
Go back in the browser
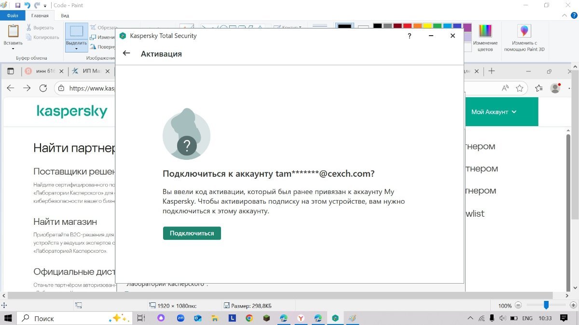[11, 88]
